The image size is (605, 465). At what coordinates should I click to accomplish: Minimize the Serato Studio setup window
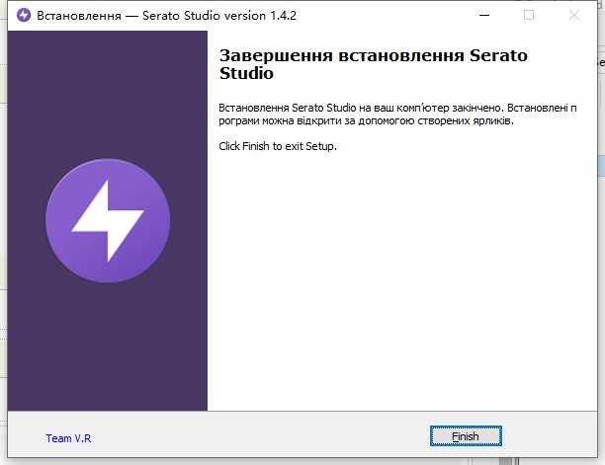(x=484, y=16)
